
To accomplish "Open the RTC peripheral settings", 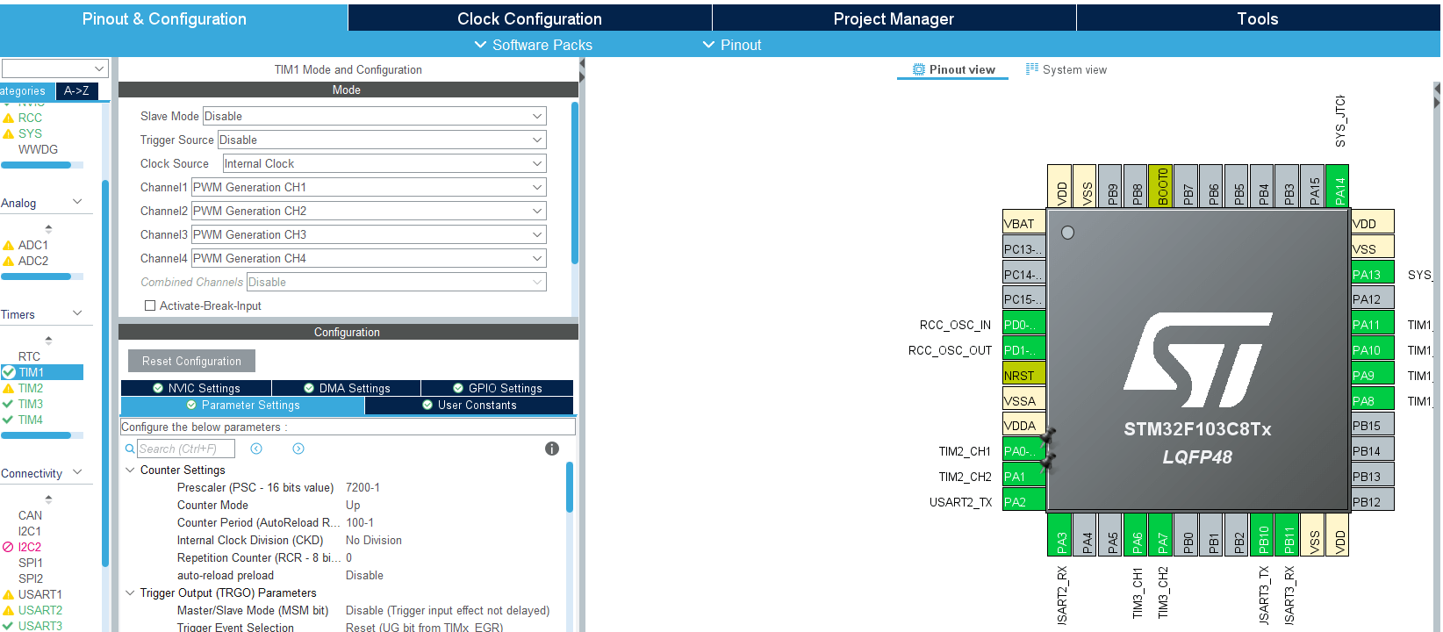I will [x=29, y=356].
